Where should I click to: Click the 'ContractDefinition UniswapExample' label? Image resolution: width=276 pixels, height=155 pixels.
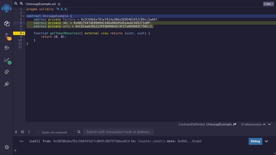pyautogui.click(x=205, y=124)
